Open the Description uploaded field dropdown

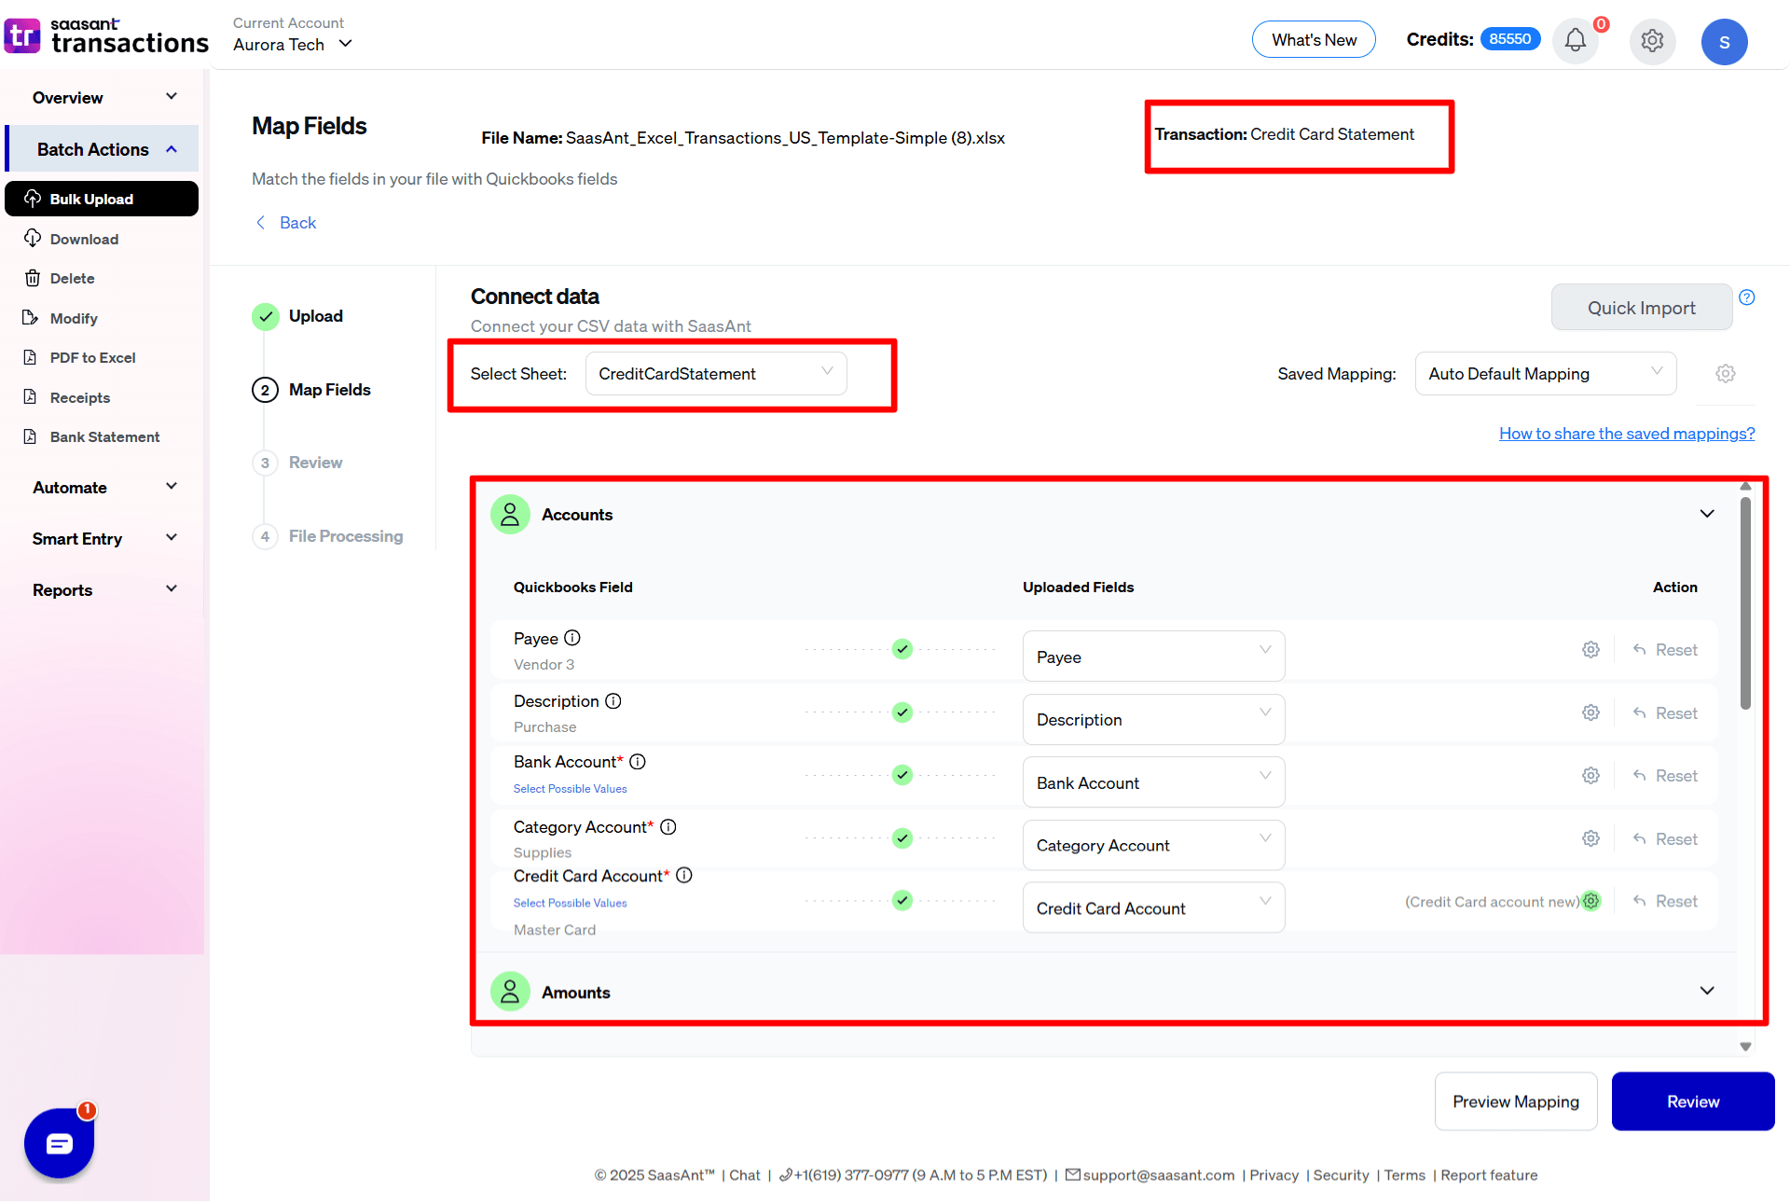tap(1153, 719)
